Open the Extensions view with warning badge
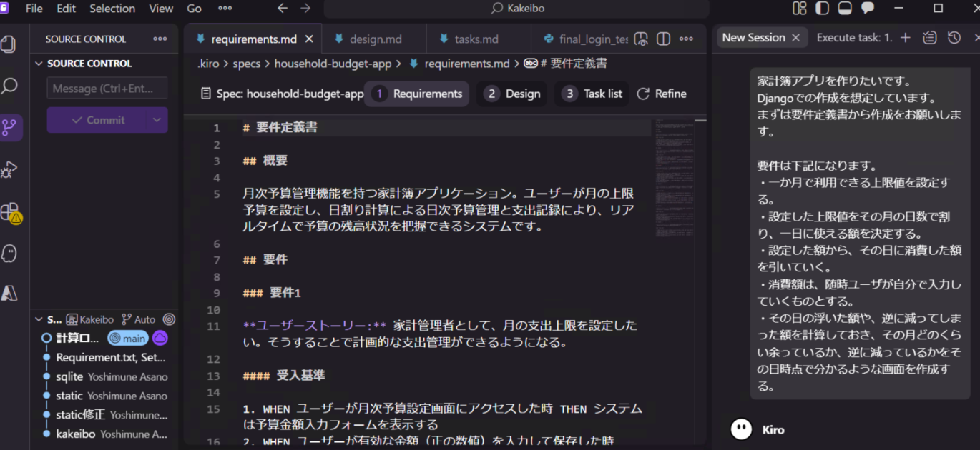Screen dimensions: 980x450 click(x=9, y=211)
